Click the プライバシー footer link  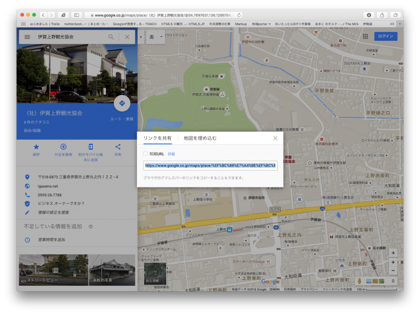point(309,289)
